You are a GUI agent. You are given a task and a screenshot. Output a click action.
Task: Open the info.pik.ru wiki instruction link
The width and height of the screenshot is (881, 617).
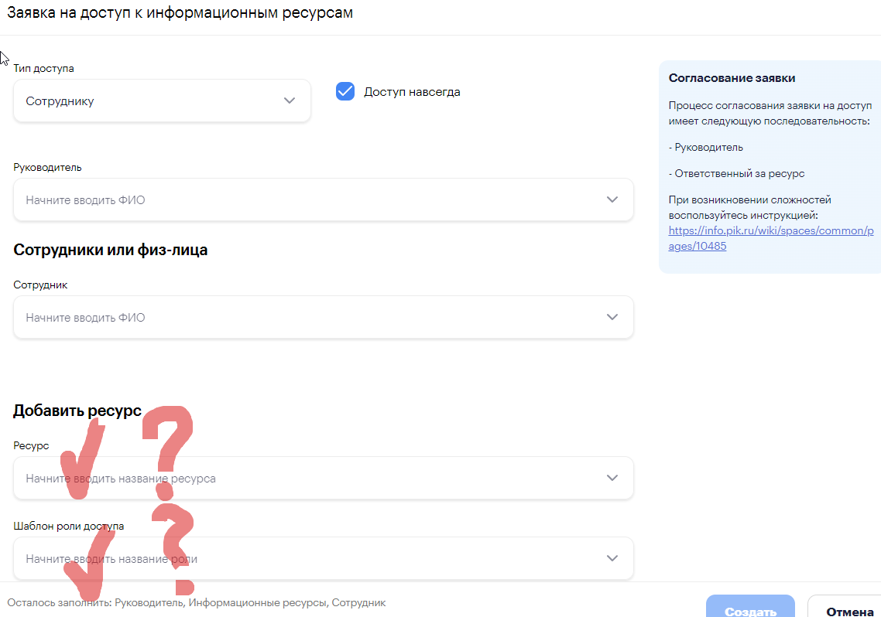[771, 238]
